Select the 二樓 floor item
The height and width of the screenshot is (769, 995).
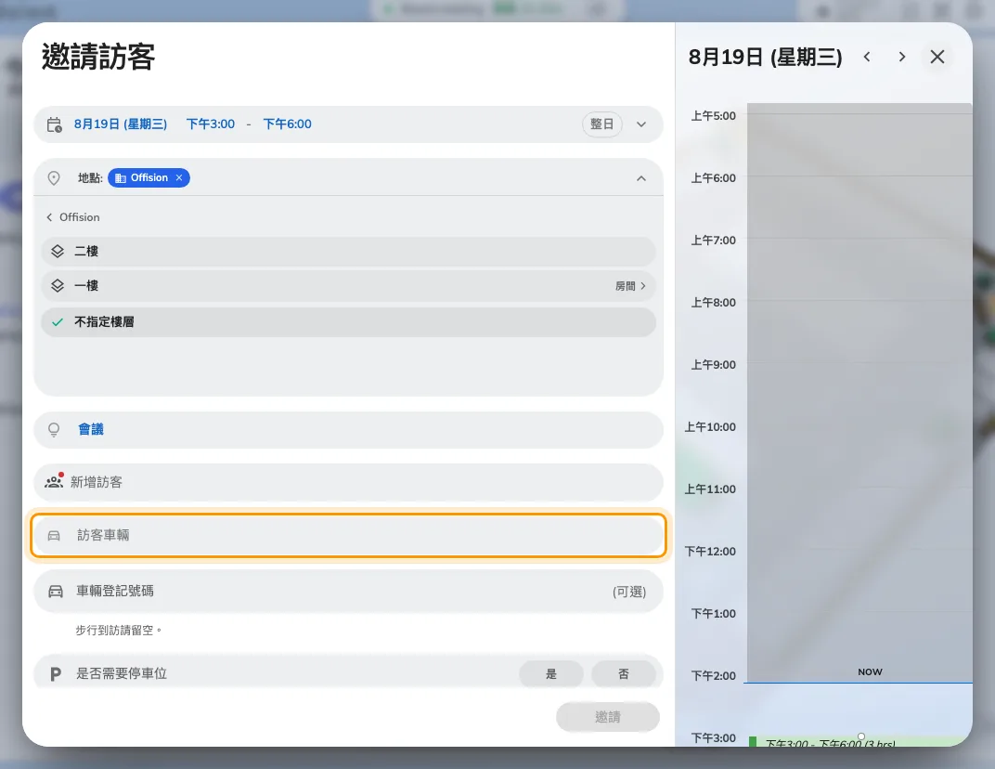348,252
